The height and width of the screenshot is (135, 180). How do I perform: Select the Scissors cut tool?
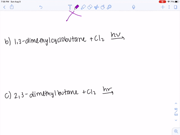[x=96, y=7]
